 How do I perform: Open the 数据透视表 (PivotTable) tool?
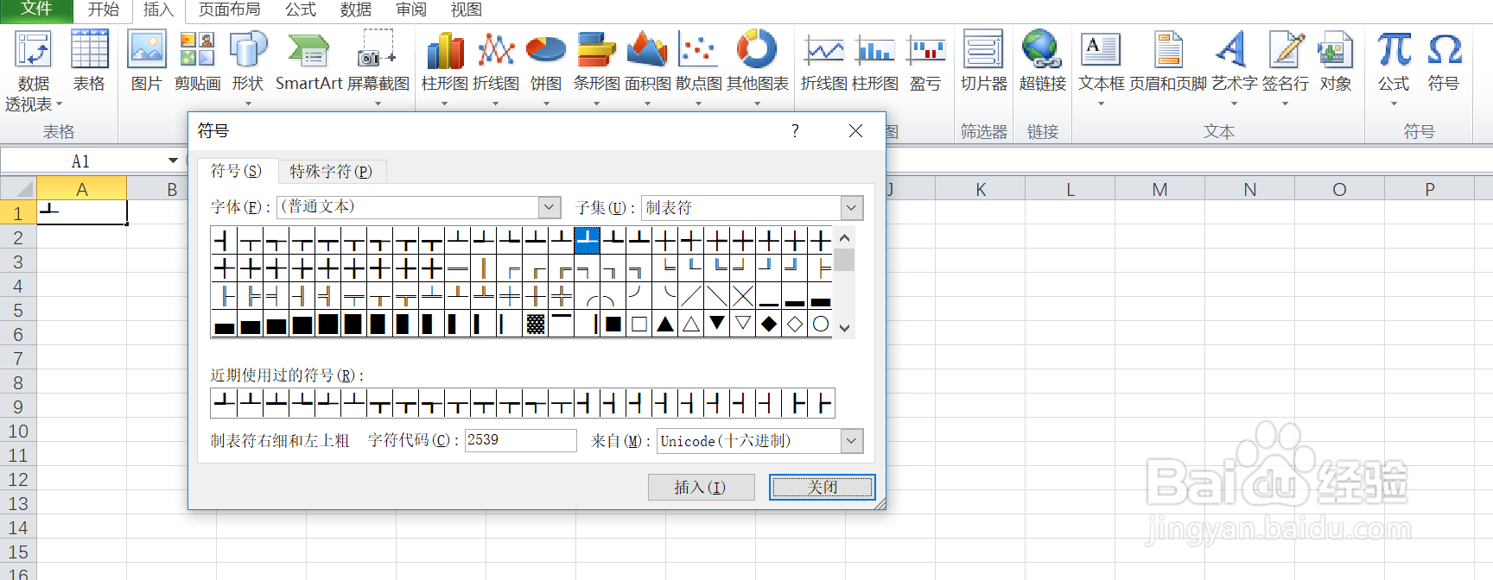34,71
